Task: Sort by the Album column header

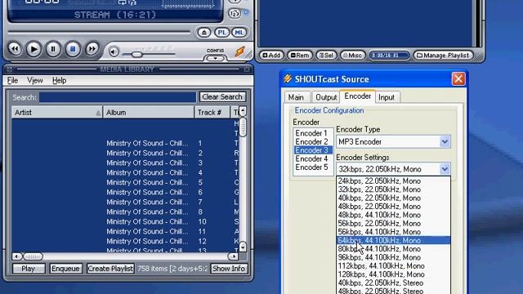Action: (x=148, y=113)
